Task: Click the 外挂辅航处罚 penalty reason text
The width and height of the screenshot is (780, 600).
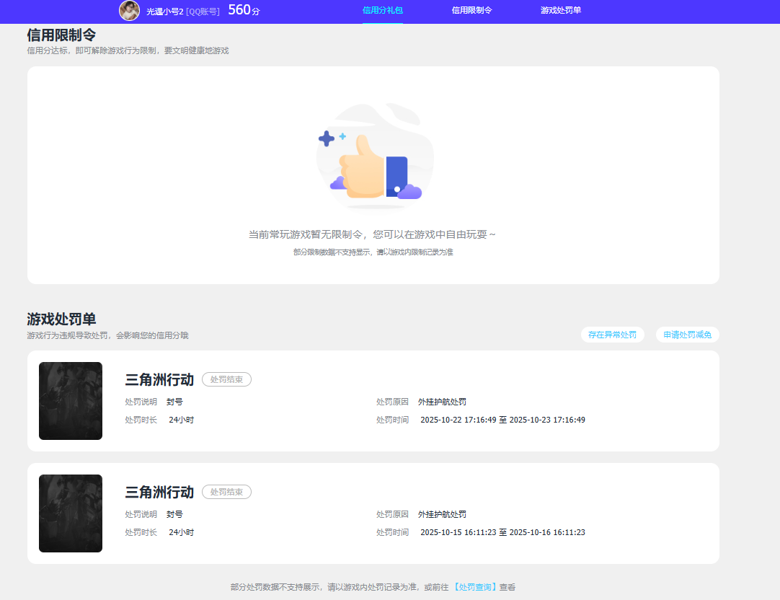Action: (x=443, y=402)
